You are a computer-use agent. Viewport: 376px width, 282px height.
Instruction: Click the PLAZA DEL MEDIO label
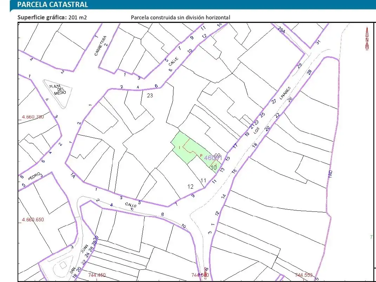click(57, 90)
